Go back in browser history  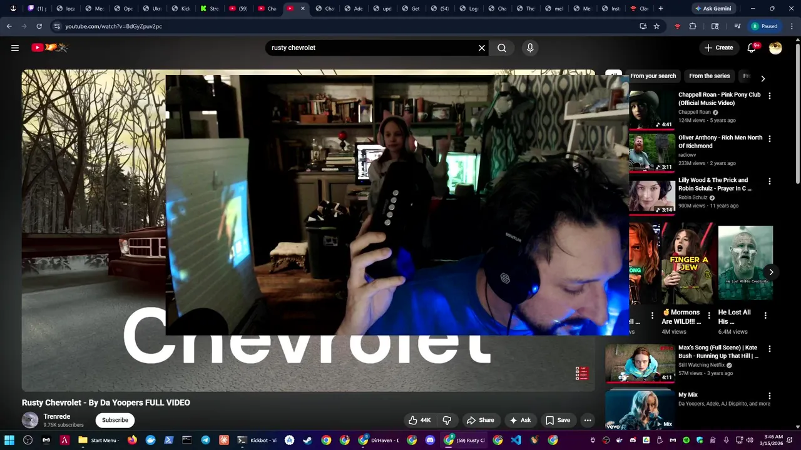pos(9,26)
